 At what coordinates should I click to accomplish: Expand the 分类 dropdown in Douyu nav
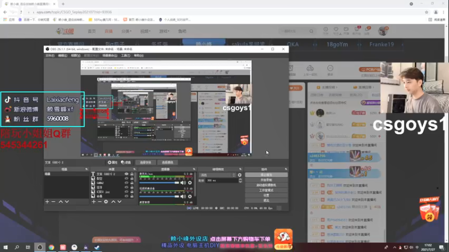(x=126, y=31)
